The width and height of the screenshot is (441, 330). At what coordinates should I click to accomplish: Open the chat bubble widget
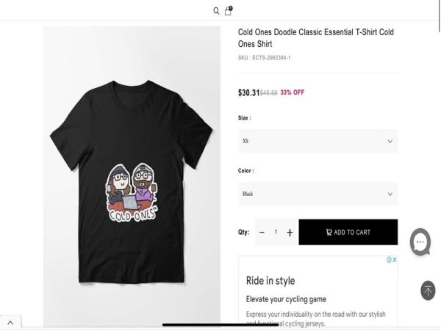[420, 242]
